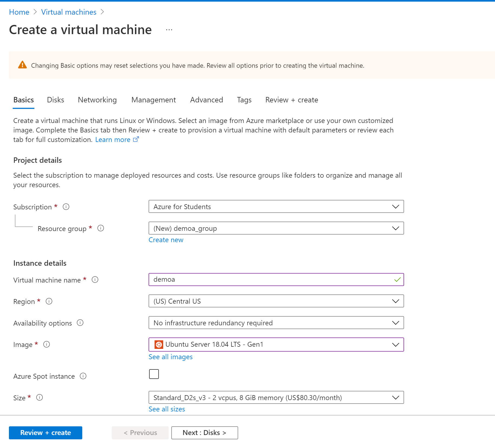Image resolution: width=495 pixels, height=448 pixels.
Task: Open the Networking tab
Action: point(97,100)
